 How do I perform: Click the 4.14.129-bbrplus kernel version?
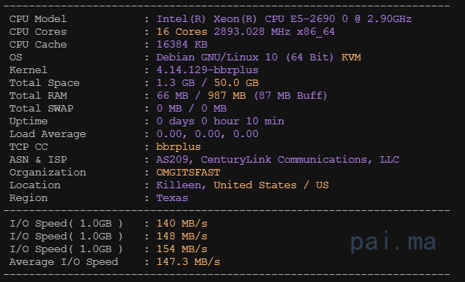coord(207,70)
